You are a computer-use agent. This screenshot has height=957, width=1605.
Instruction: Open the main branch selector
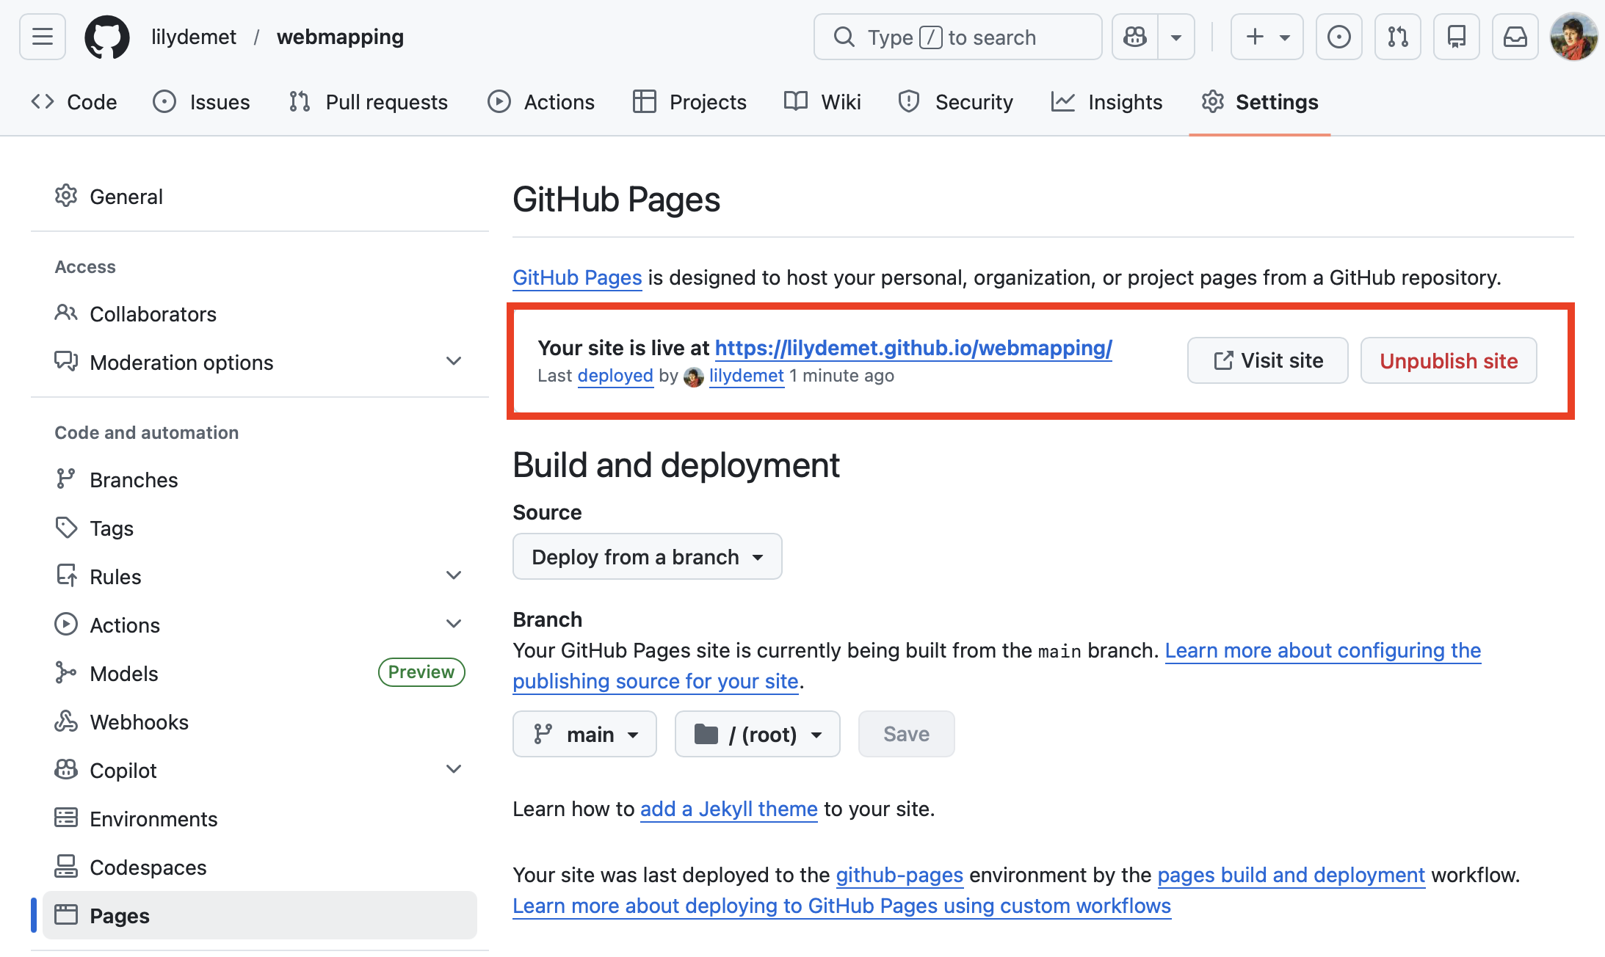point(584,734)
